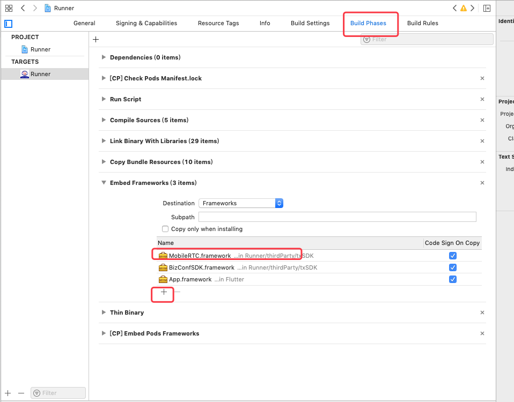Image resolution: width=514 pixels, height=402 pixels.
Task: Expand the Check Pods Manifest.lock section
Action: 104,78
